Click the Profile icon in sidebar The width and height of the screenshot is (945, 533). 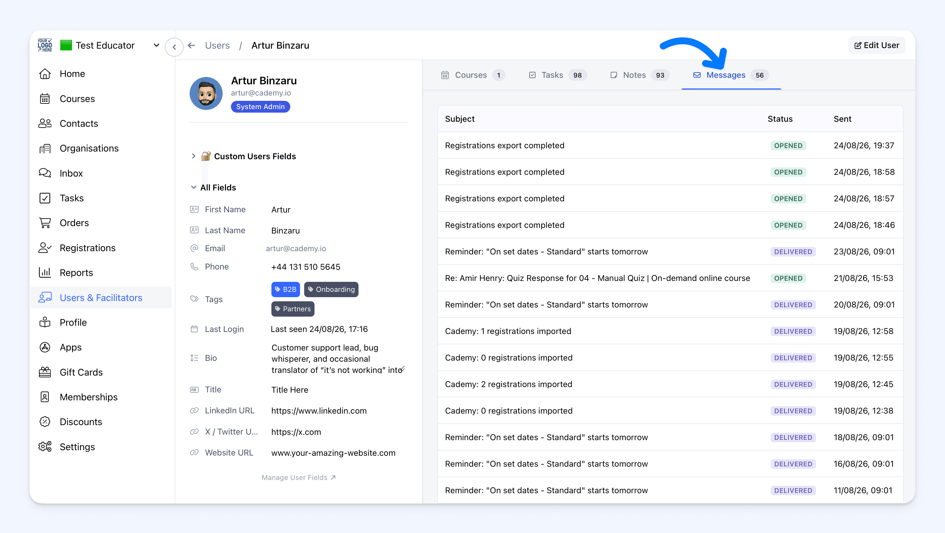pos(45,322)
